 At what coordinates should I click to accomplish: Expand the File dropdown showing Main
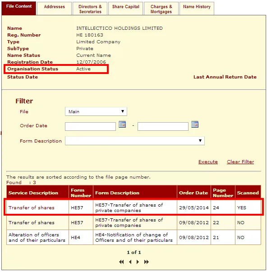pos(96,111)
